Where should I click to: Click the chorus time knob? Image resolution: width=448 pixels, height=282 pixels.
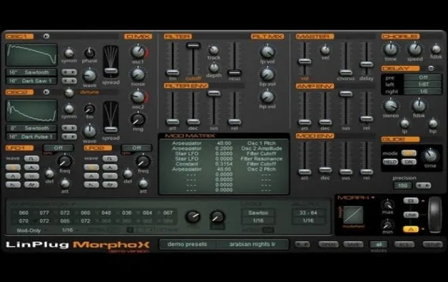tap(390, 49)
